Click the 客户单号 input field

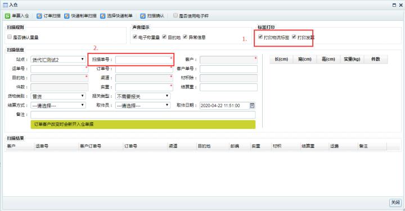[228, 69]
